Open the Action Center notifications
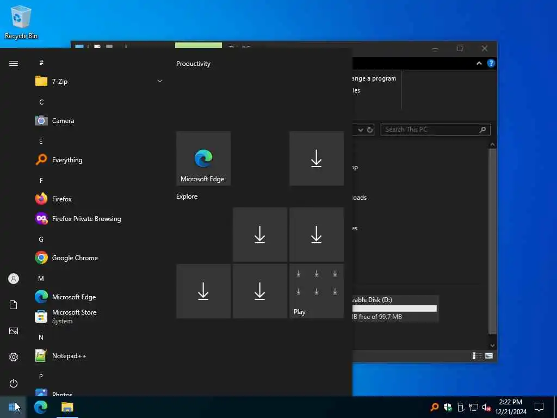 539,407
